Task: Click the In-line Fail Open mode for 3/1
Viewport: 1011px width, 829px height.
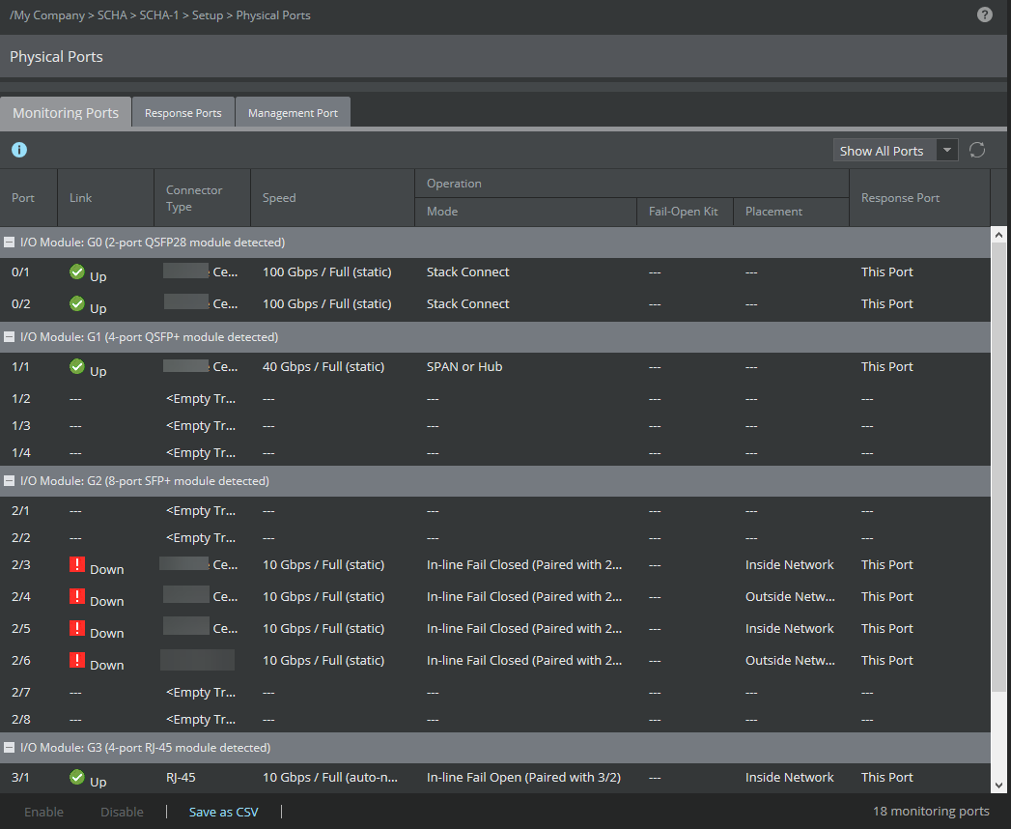Action: click(523, 778)
